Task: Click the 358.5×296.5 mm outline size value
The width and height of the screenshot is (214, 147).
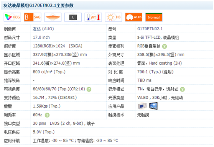Action: [161, 55]
